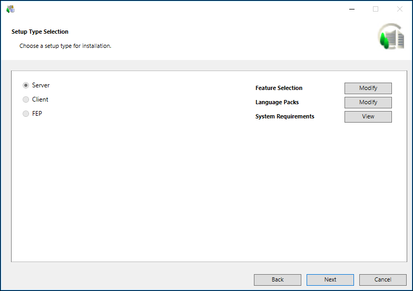
Task: Click the greyed-out maximize window button
Action: pos(376,9)
